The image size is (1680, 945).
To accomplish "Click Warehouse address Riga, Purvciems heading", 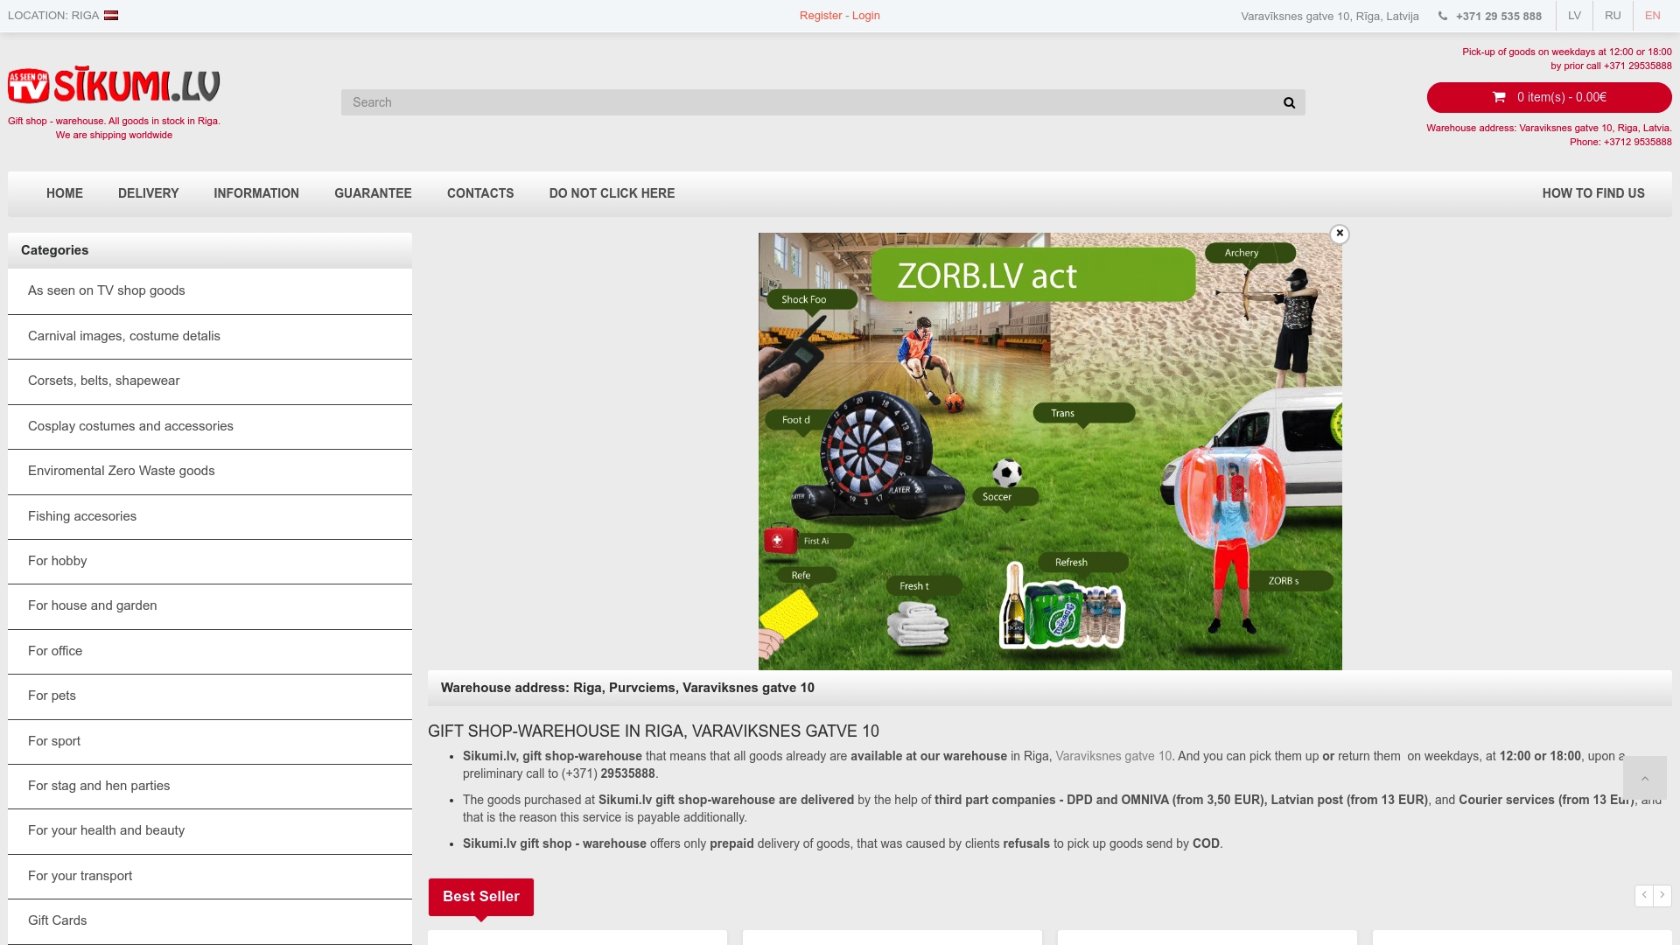I will [x=627, y=688].
